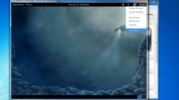The height and width of the screenshot is (100, 179).
Task: Close the background VirtualBox Manager window
Action: point(154,2)
